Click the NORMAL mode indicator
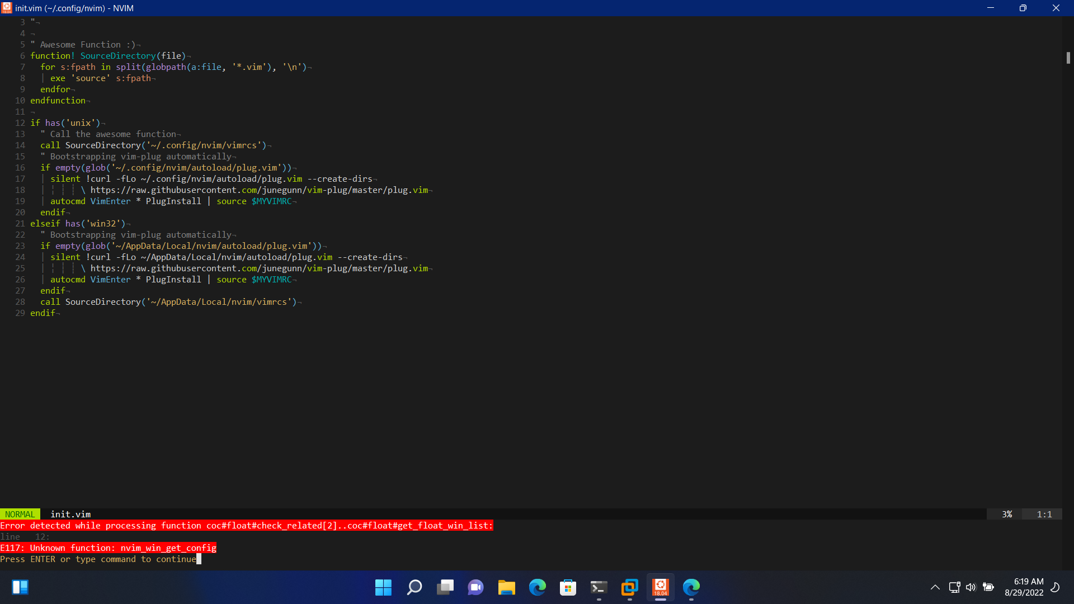The width and height of the screenshot is (1074, 604). [x=20, y=514]
